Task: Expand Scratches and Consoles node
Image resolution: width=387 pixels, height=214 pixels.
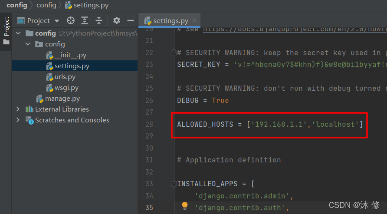Action: (18, 120)
